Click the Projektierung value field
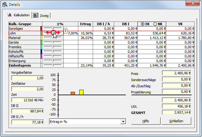202x137 pixels. [x=177, y=92]
